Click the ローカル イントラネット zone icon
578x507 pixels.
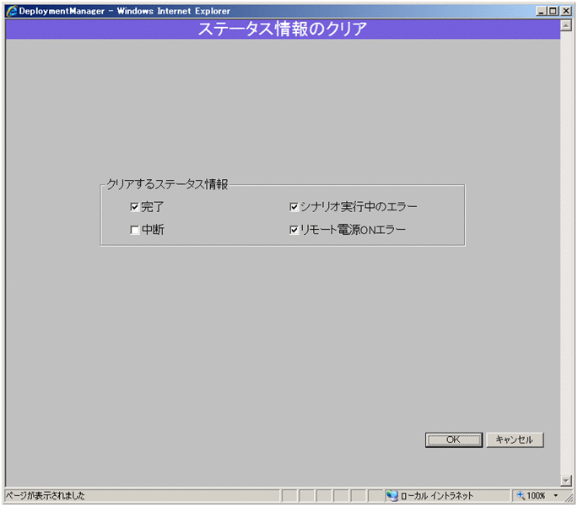click(x=392, y=495)
